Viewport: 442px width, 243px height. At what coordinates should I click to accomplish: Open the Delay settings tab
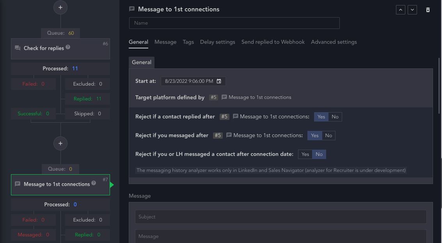[218, 42]
